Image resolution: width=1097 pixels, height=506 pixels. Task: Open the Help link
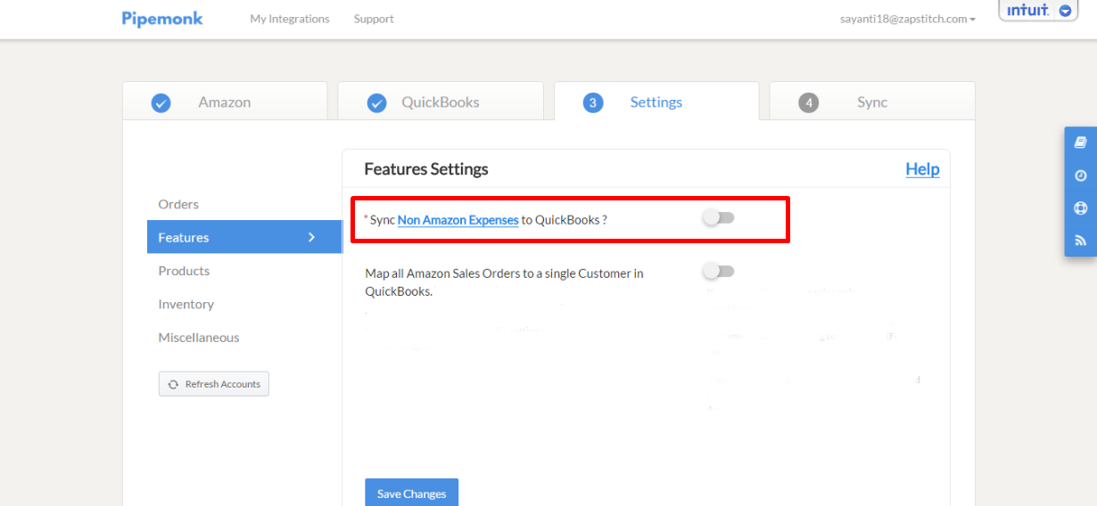[x=922, y=169]
